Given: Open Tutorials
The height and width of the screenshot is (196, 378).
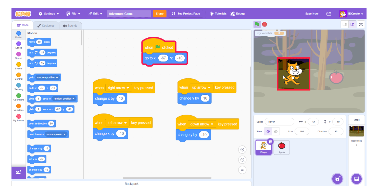Looking at the screenshot, I should [218, 14].
